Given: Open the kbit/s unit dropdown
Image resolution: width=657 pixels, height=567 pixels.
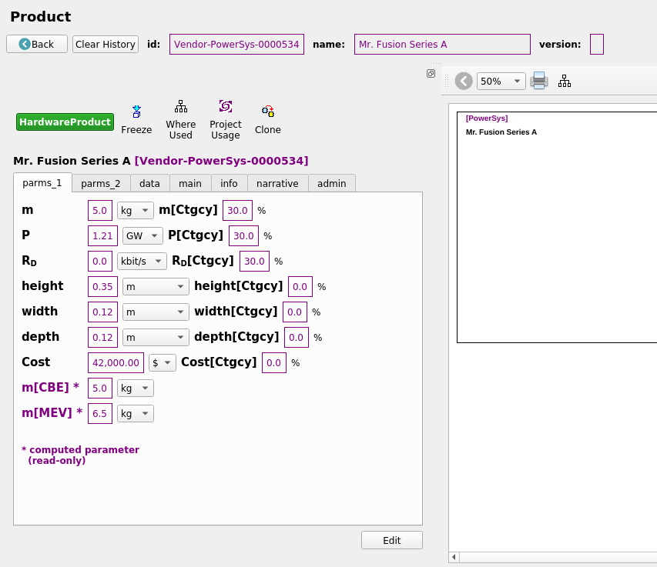Looking at the screenshot, I should click(142, 261).
